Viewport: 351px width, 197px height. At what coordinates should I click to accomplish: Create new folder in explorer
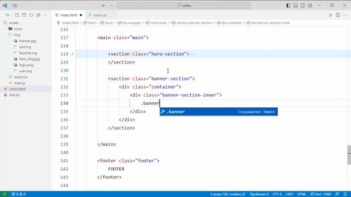[24, 15]
